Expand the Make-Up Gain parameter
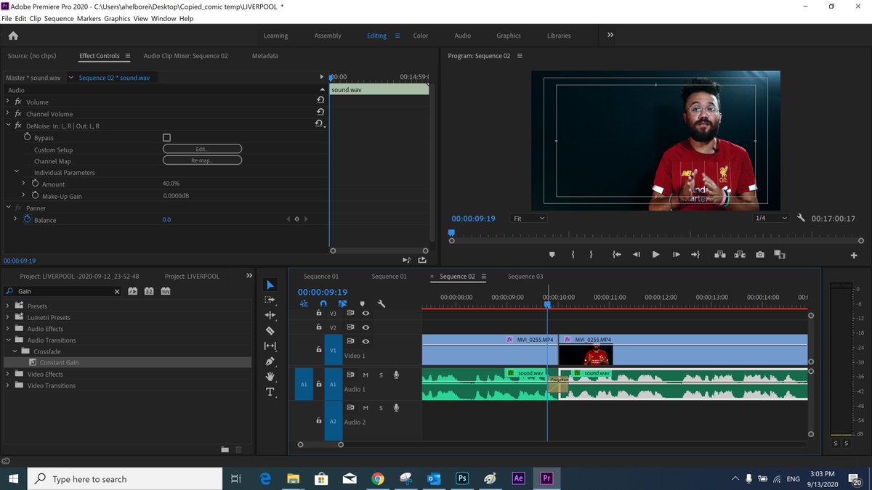 point(23,196)
